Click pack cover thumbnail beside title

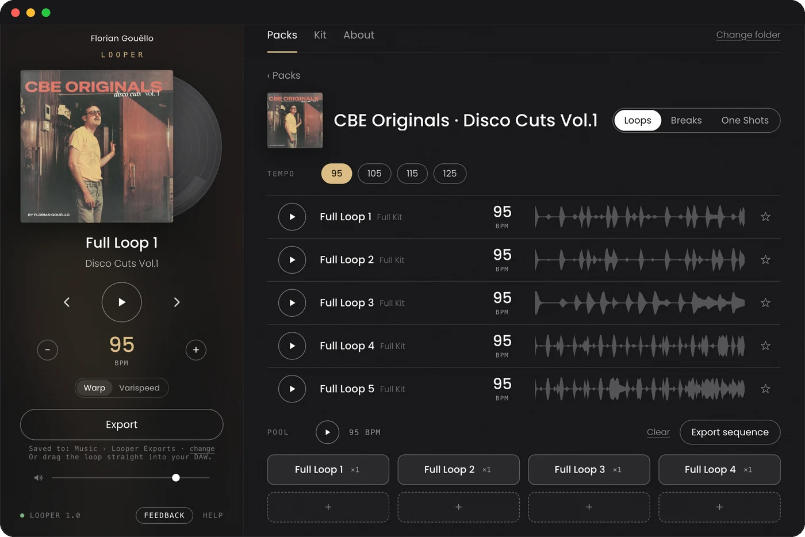coord(295,120)
